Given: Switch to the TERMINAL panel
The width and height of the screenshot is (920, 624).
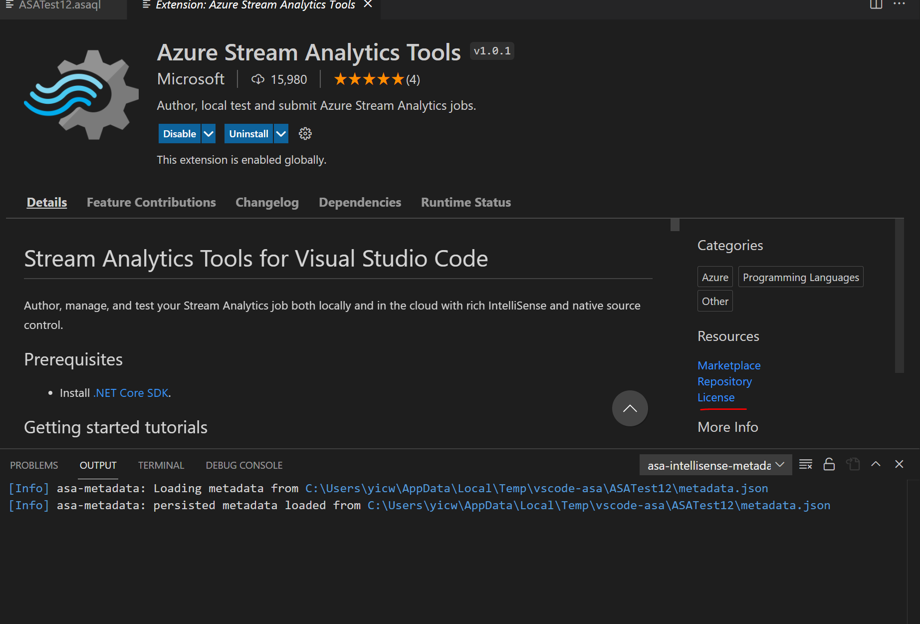Looking at the screenshot, I should 161,465.
